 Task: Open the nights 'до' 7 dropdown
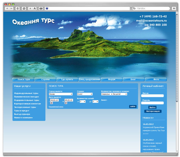click(95, 102)
